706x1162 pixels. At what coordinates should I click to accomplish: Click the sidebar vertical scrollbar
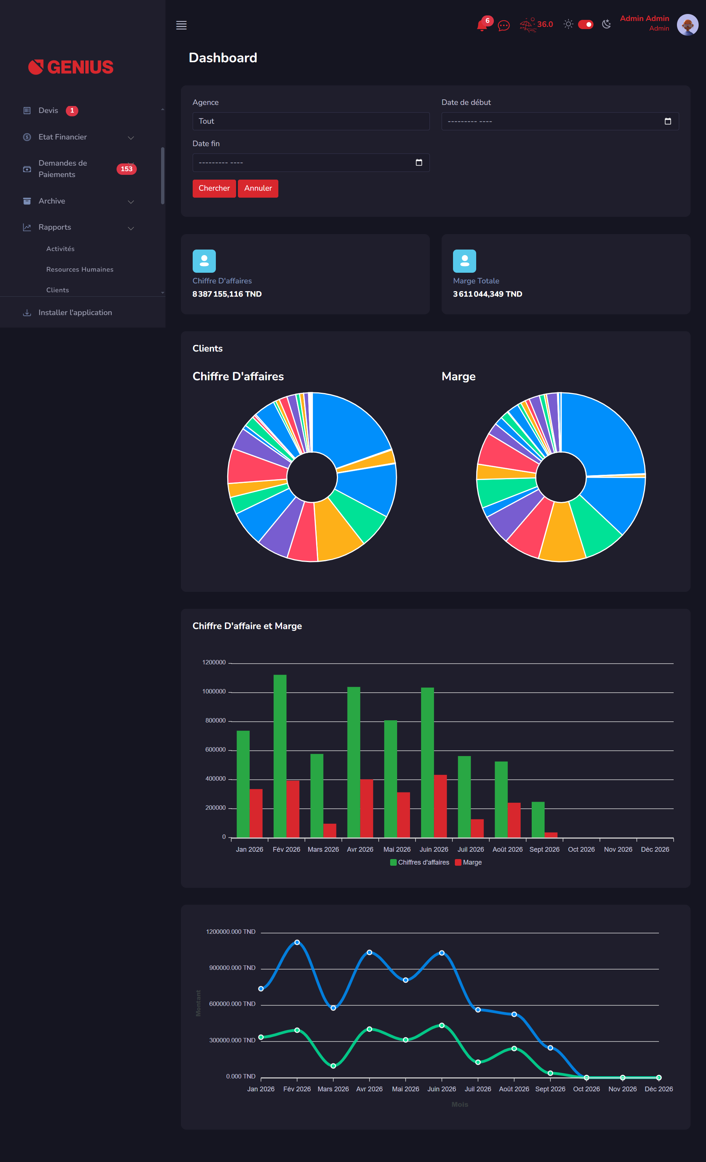[x=163, y=176]
